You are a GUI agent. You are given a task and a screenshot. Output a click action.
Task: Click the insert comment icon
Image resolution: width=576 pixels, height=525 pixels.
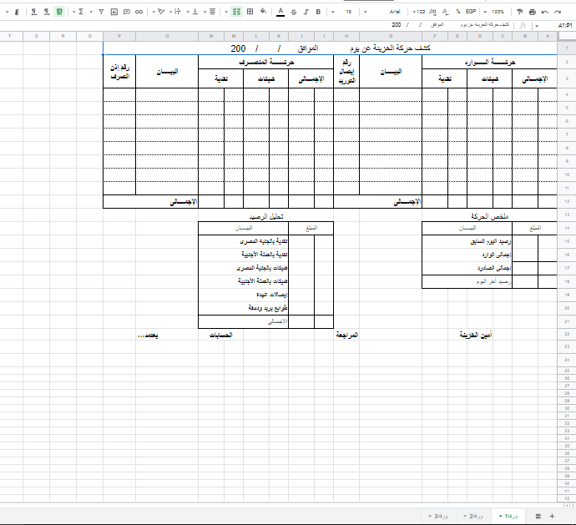pyautogui.click(x=126, y=13)
